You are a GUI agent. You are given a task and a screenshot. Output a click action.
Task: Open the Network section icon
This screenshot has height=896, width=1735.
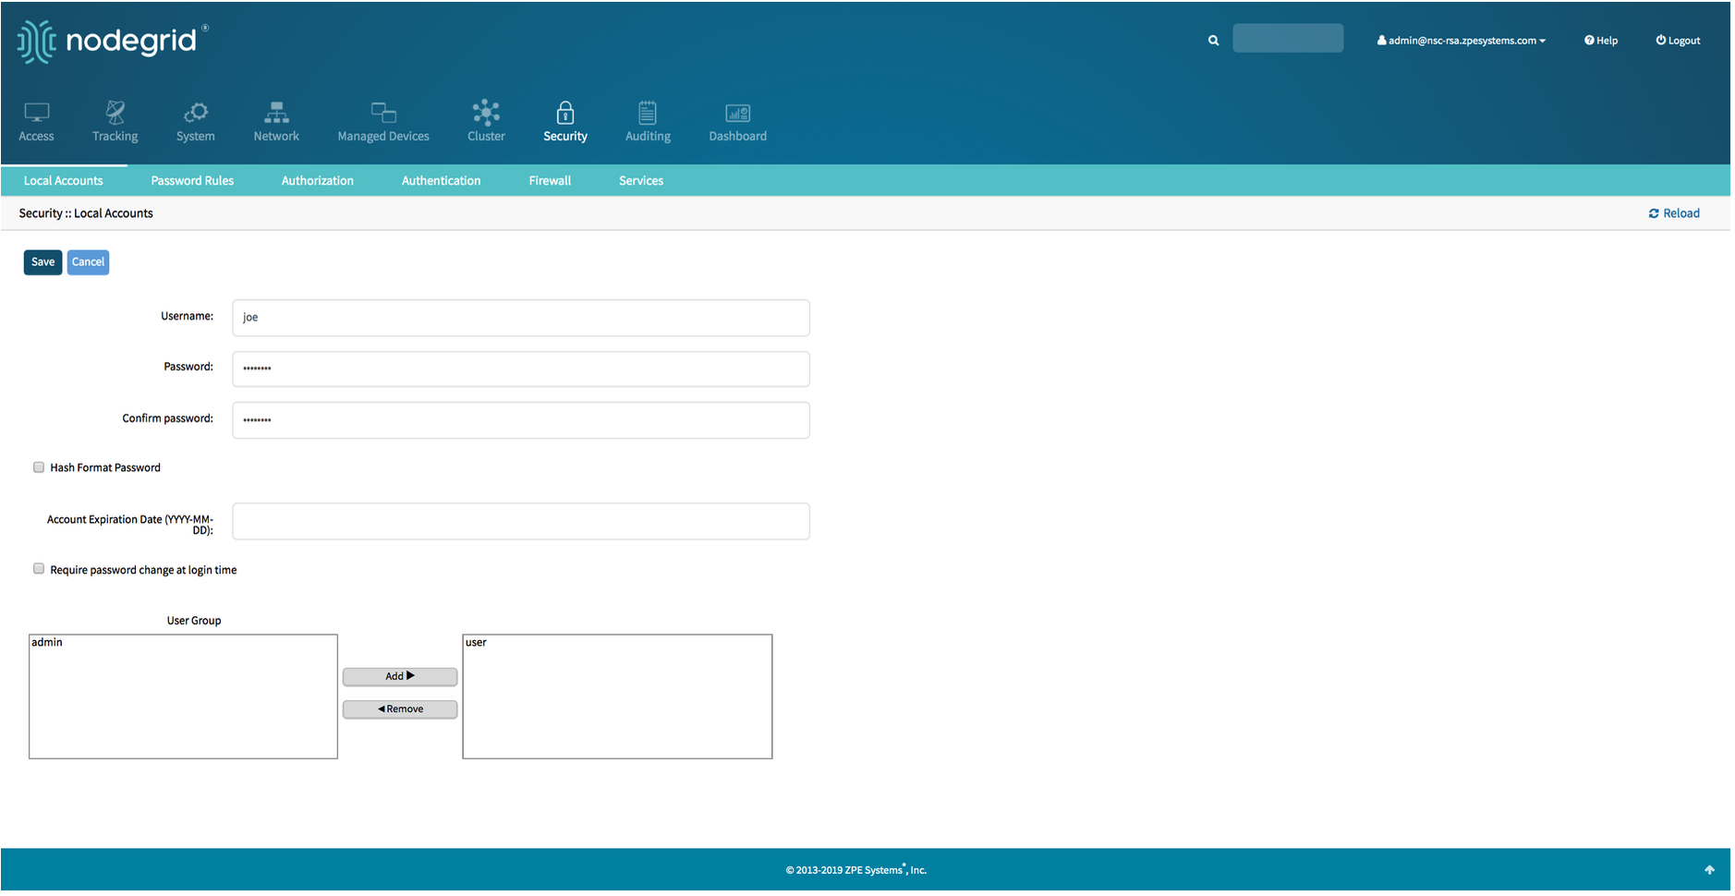point(276,113)
